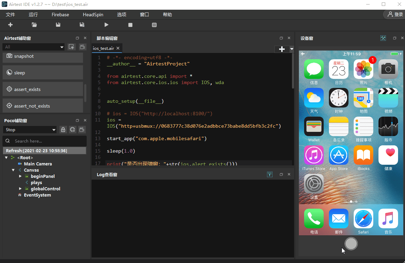Create a new script with the plus icon

pyautogui.click(x=10, y=25)
